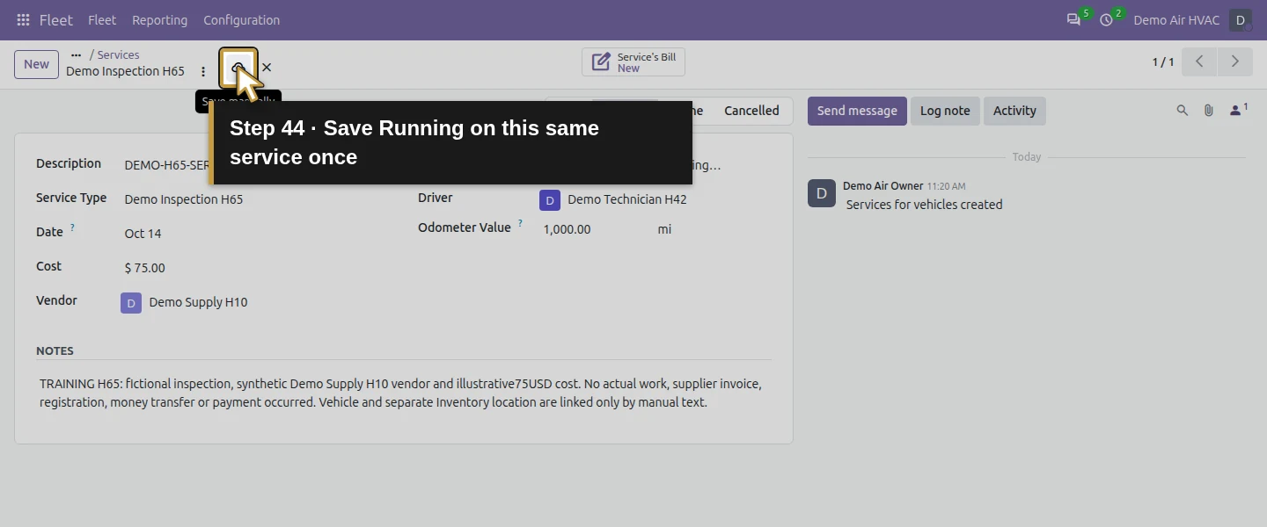Open attachments paperclip icon
Image resolution: width=1267 pixels, height=527 pixels.
(x=1209, y=111)
